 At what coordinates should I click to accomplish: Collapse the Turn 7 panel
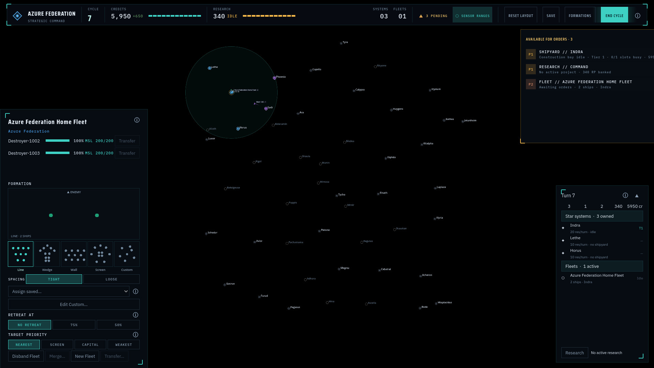[637, 196]
